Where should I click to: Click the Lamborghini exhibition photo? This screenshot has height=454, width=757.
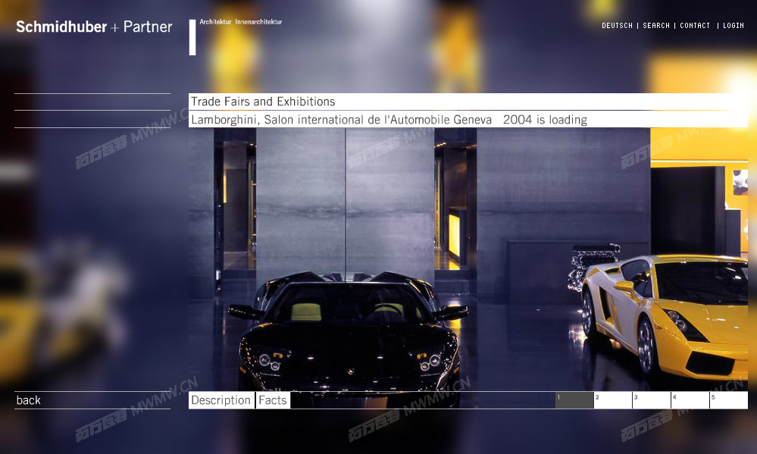pos(468,259)
